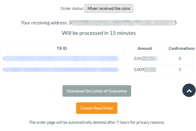Click the "Your receiving address:" label

click(44, 23)
